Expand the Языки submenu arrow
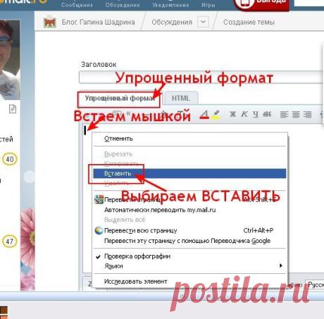This screenshot has width=324, height=319. (280, 265)
